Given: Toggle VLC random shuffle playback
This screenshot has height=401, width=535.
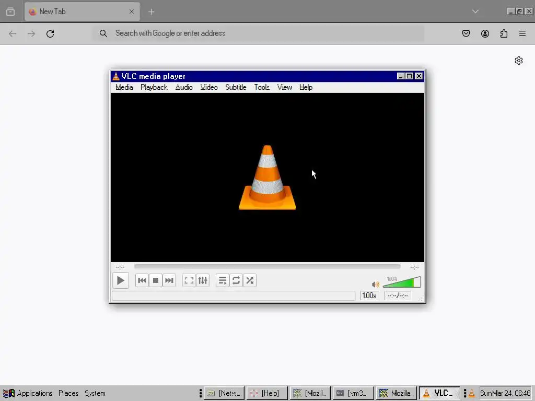Looking at the screenshot, I should 250,280.
